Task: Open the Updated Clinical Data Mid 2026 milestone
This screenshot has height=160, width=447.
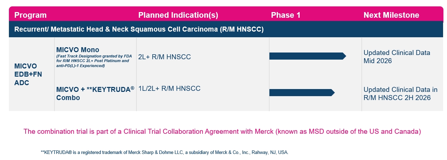Action: (396, 57)
